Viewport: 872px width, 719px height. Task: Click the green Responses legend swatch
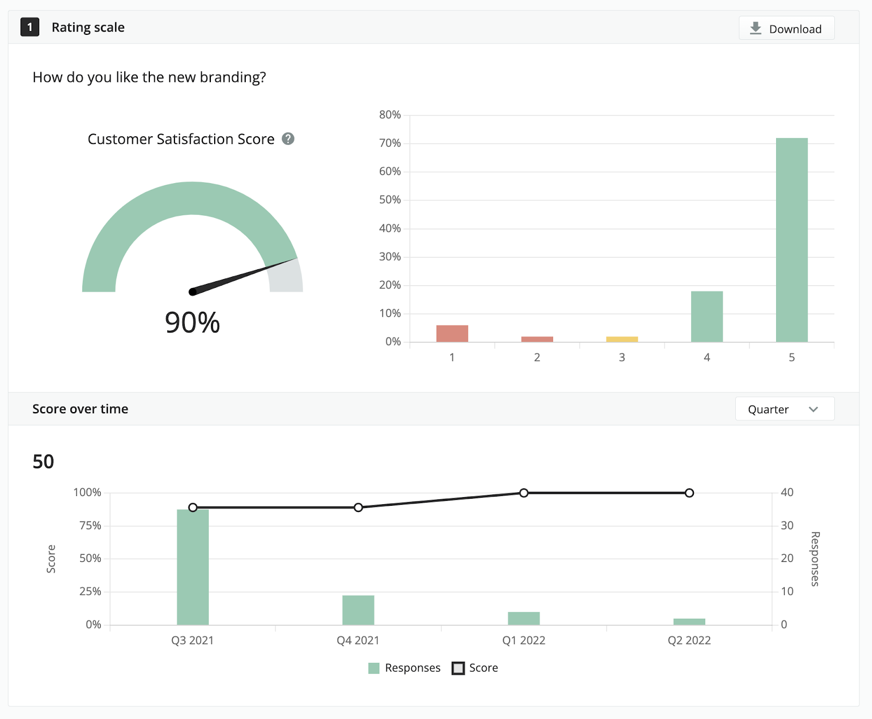[374, 668]
